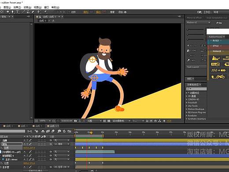
Task: Toggle the Toggle Switches / Modes bar at timeline bottom
Action: click(36, 171)
